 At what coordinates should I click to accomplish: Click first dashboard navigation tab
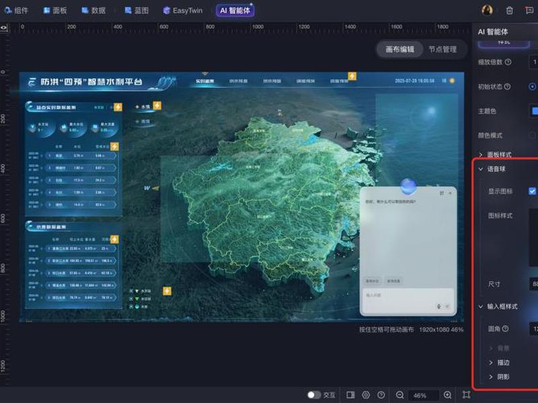point(205,81)
